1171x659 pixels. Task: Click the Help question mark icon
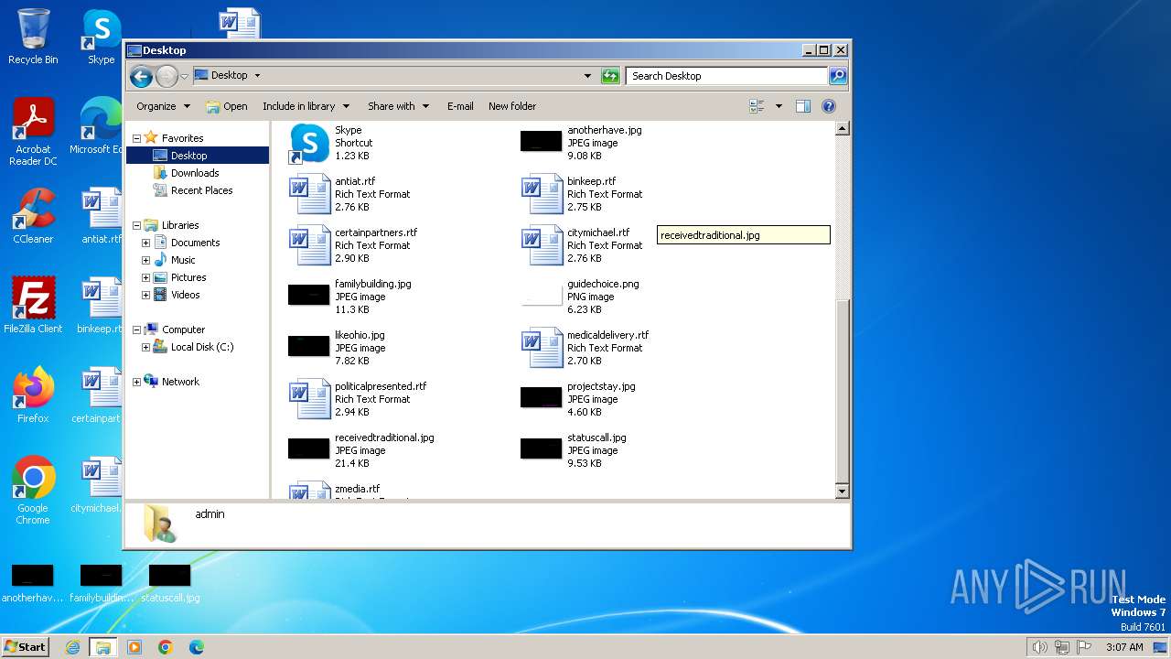point(829,106)
